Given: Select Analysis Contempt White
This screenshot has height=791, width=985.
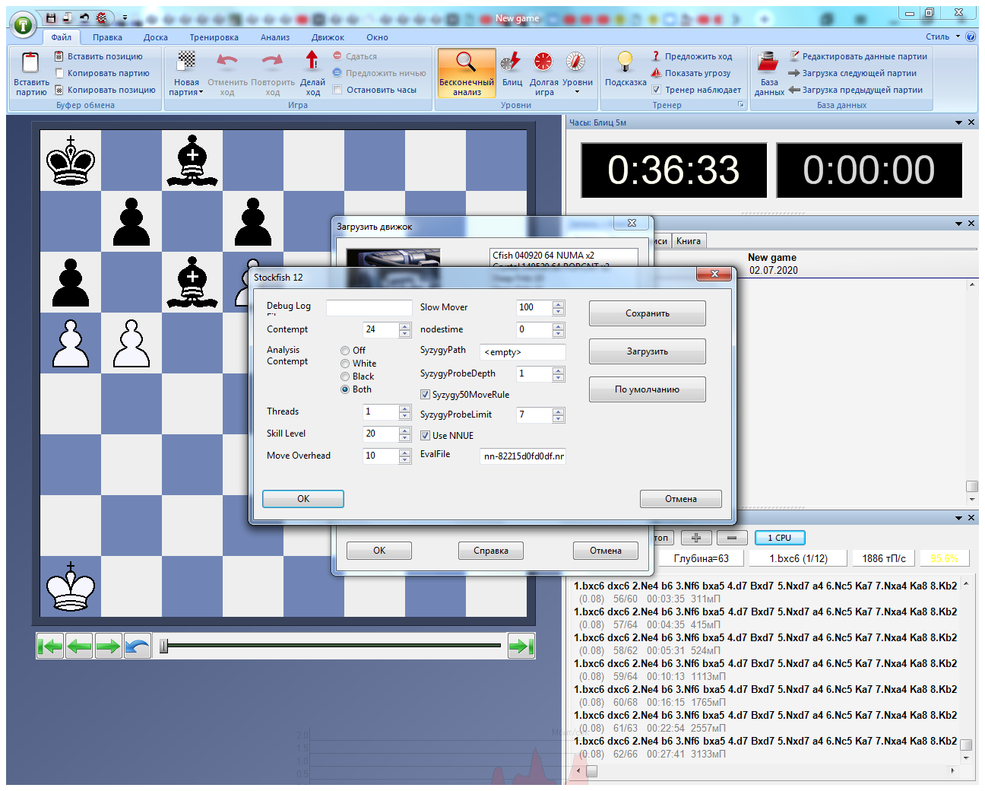Looking at the screenshot, I should pos(345,364).
